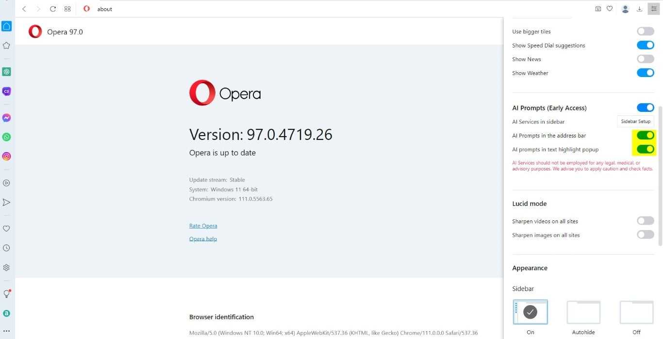
Task: Click the address bar showing 'about'
Action: click(x=335, y=9)
